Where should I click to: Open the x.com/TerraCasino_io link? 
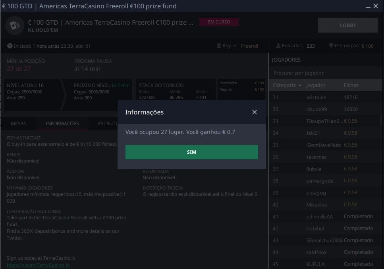coord(38,265)
